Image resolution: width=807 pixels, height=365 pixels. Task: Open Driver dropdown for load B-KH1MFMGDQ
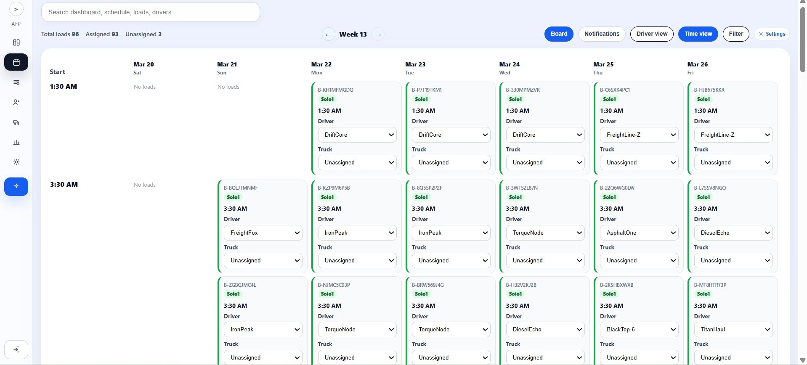[357, 135]
